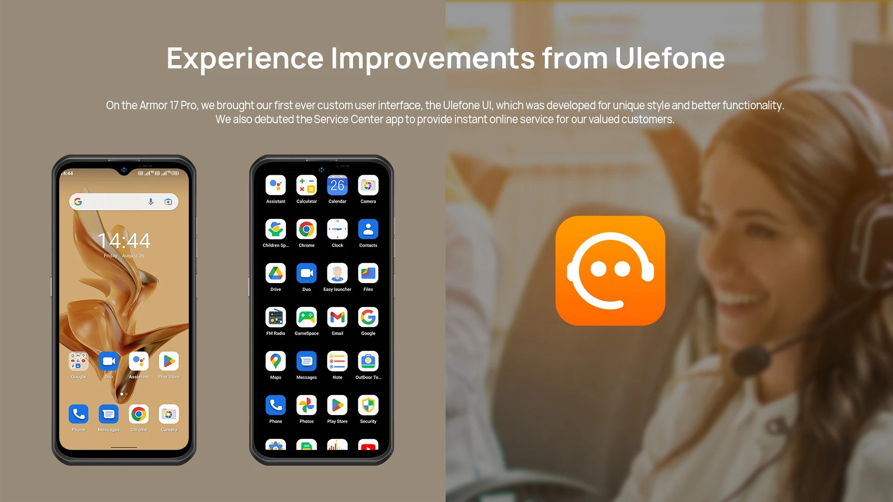Open the Messages app
Viewport: 893px width, 502px height.
click(x=107, y=414)
